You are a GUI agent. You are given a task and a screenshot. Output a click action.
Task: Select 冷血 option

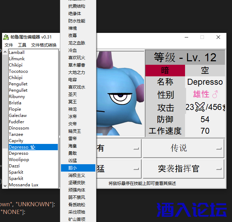[x=78, y=50]
